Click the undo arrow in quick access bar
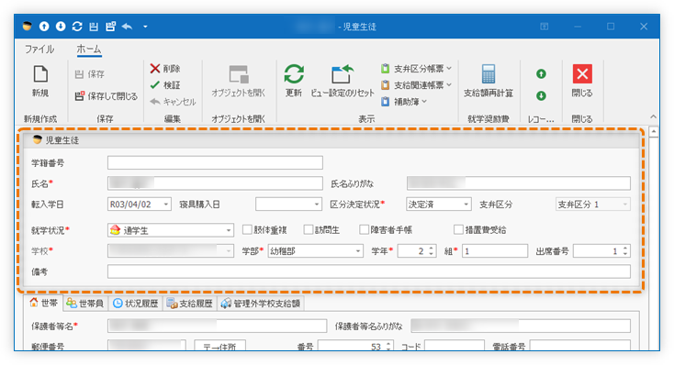This screenshot has width=674, height=365. pyautogui.click(x=127, y=27)
